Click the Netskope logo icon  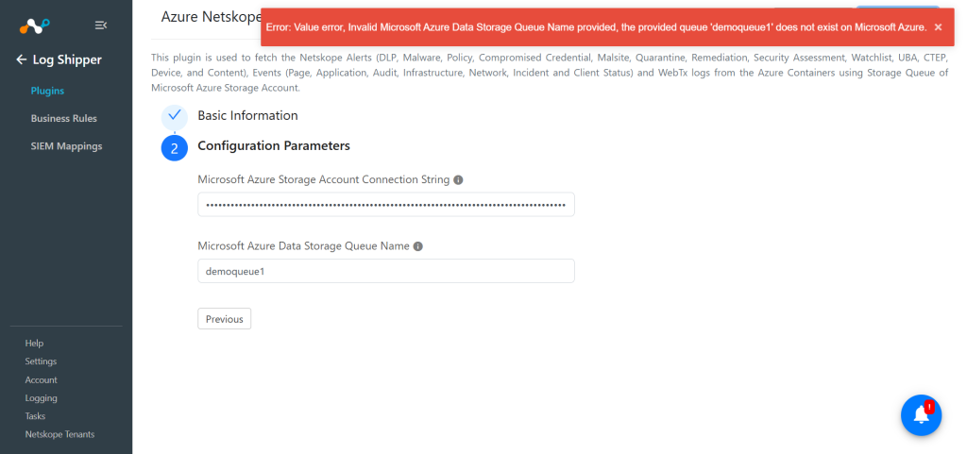click(34, 25)
